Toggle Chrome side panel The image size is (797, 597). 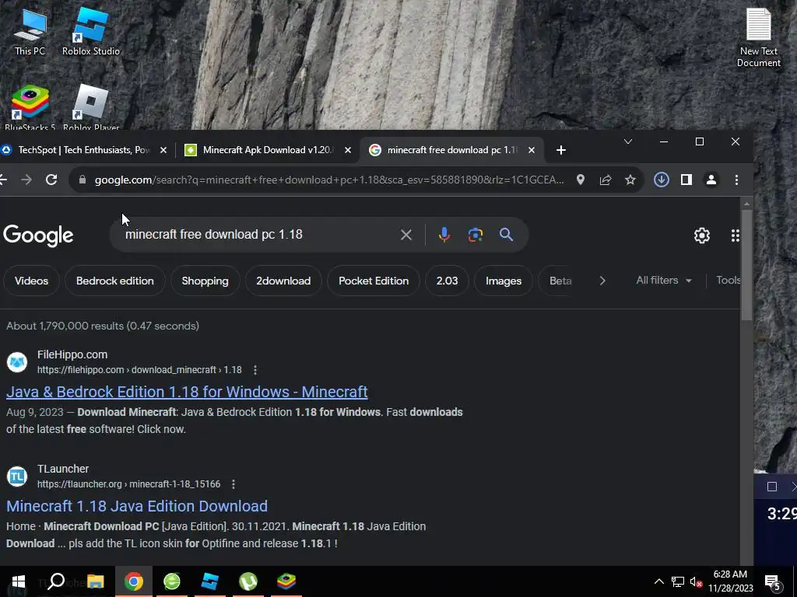[x=686, y=180]
